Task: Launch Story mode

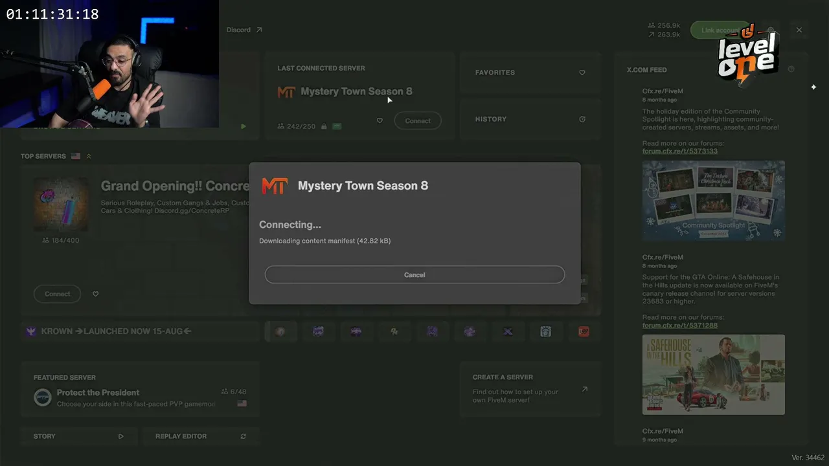Action: 78,436
